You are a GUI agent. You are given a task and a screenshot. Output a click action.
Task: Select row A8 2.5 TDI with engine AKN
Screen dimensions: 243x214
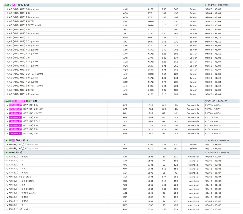coord(122,21)
